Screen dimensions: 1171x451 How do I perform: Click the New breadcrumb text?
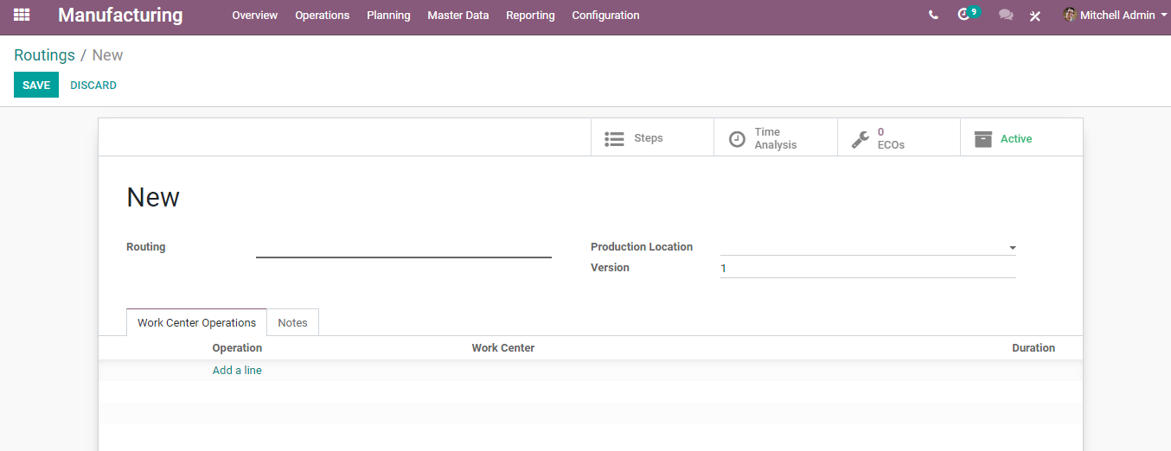click(x=107, y=54)
